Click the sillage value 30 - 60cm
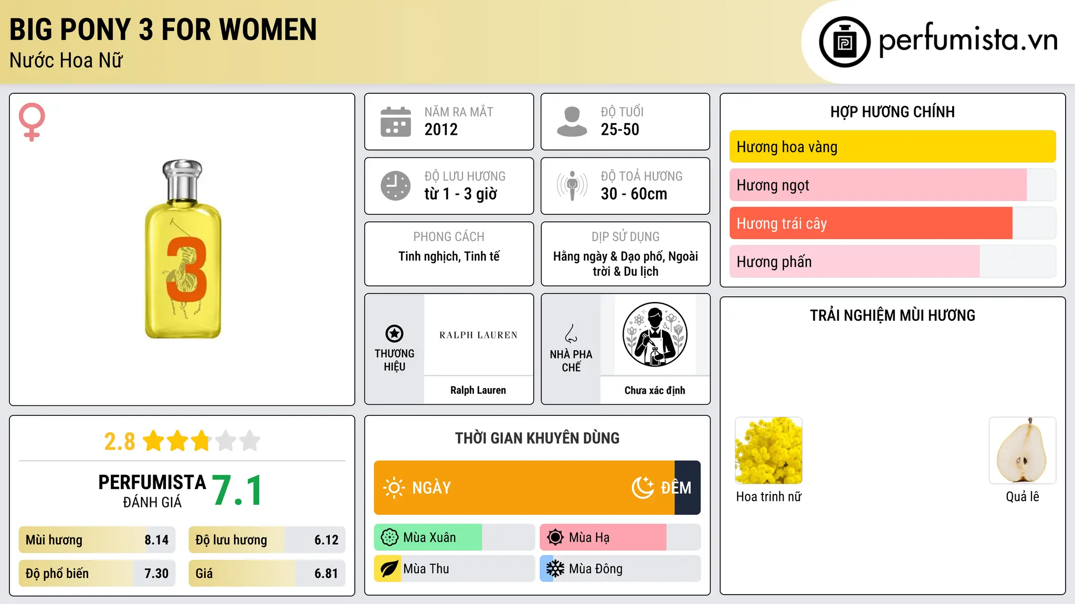Viewport: 1075px width, 604px height. click(634, 194)
